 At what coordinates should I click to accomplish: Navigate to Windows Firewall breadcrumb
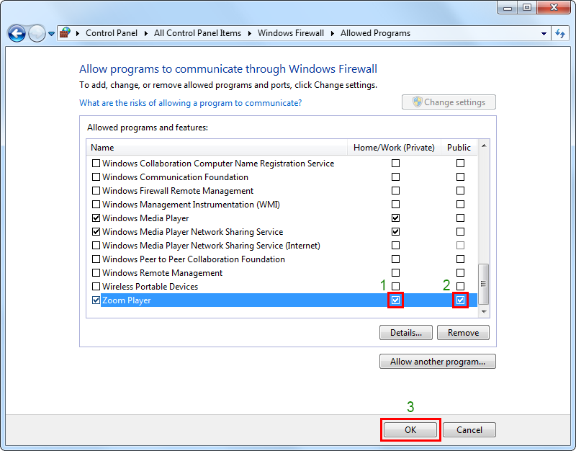coord(291,33)
